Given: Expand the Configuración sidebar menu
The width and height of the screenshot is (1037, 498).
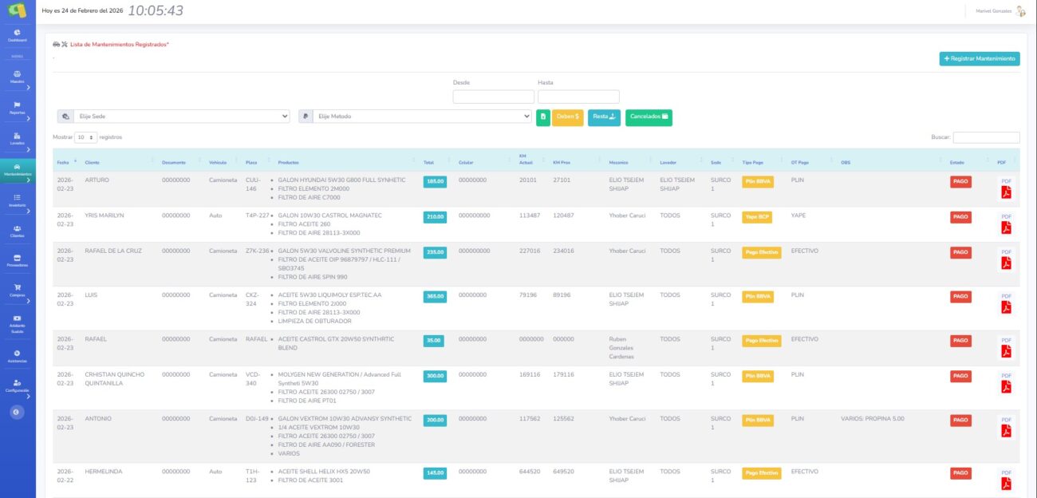Looking at the screenshot, I should [18, 385].
